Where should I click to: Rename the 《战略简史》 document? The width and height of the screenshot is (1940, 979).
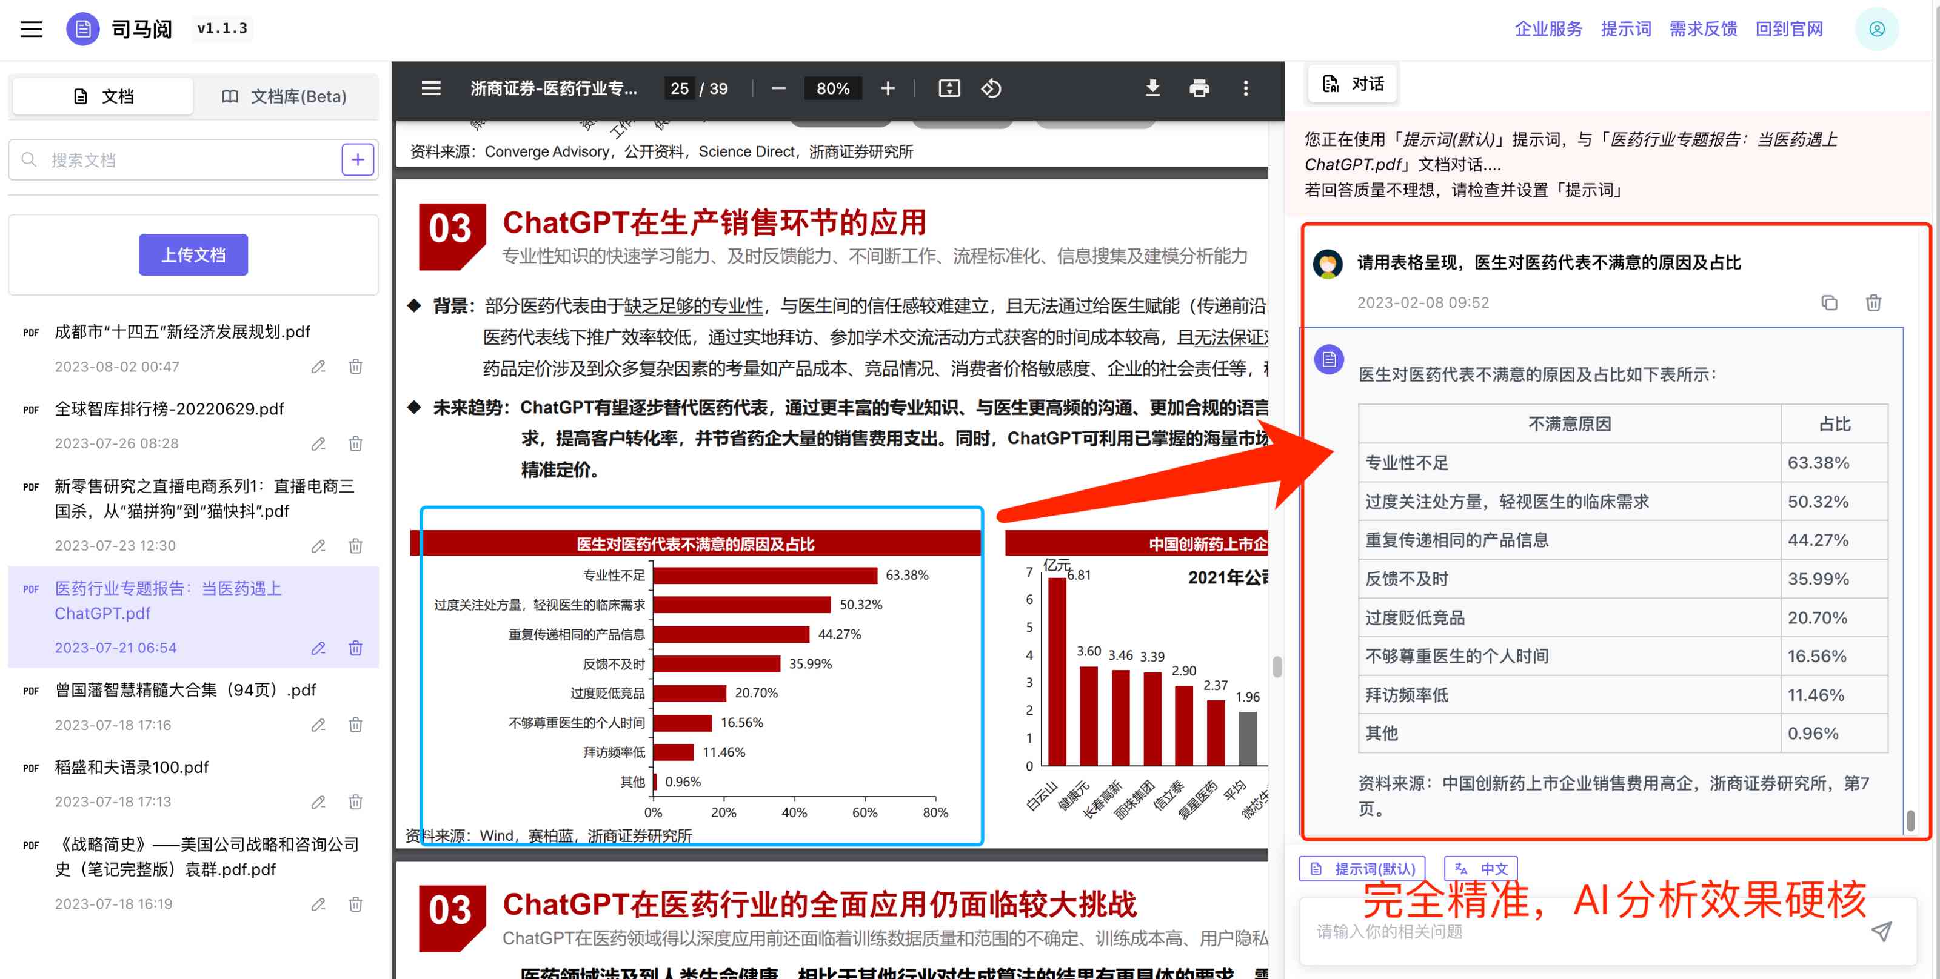click(x=318, y=904)
